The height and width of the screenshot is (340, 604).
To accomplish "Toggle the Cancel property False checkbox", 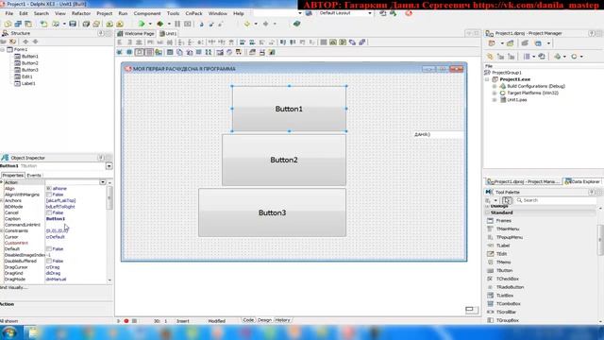I will [x=49, y=212].
